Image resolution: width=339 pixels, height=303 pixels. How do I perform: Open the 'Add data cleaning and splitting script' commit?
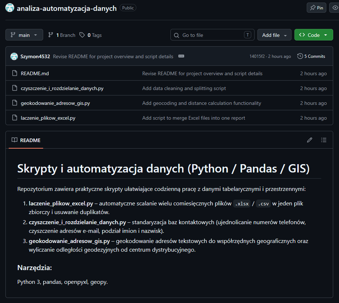[x=184, y=89]
